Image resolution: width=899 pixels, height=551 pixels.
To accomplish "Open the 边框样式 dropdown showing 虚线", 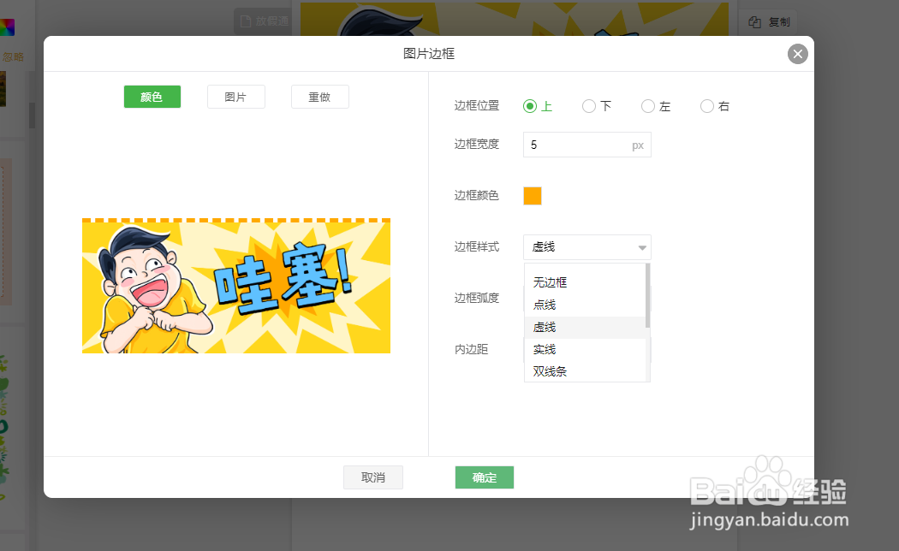I will click(x=587, y=247).
